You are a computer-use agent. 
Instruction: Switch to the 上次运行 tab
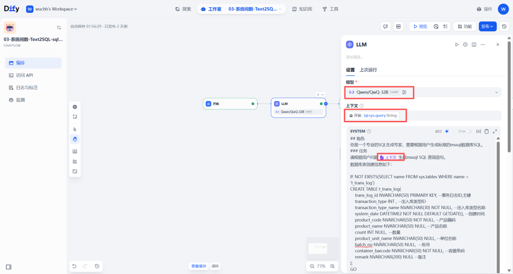click(368, 70)
